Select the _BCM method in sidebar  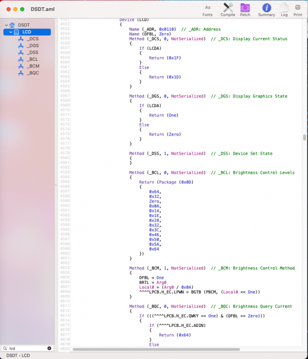33,66
